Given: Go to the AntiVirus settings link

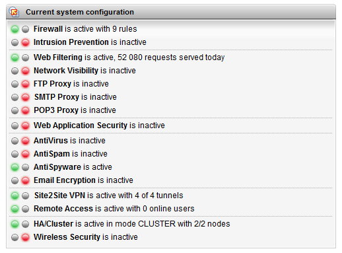Looking at the screenshot, I should (x=51, y=141).
